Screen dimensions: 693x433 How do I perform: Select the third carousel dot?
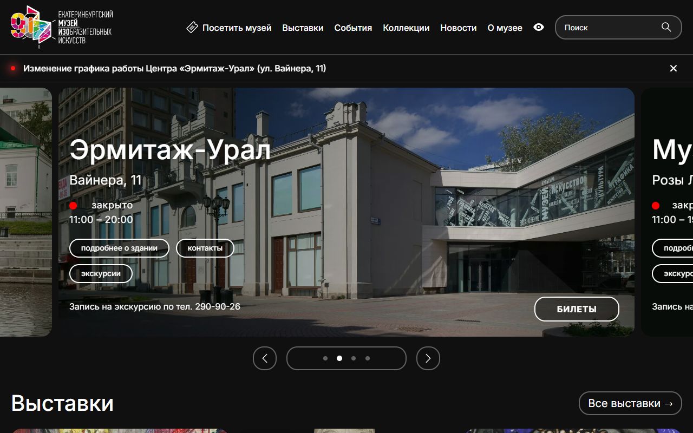pyautogui.click(x=354, y=358)
